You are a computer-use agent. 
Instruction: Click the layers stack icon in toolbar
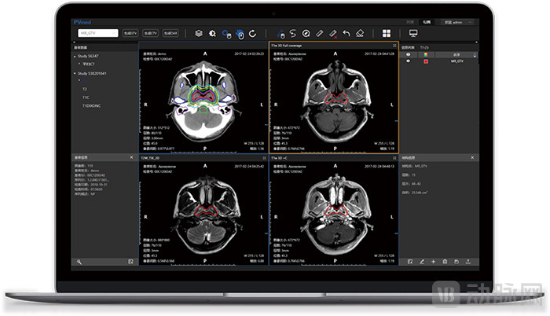coord(199,34)
